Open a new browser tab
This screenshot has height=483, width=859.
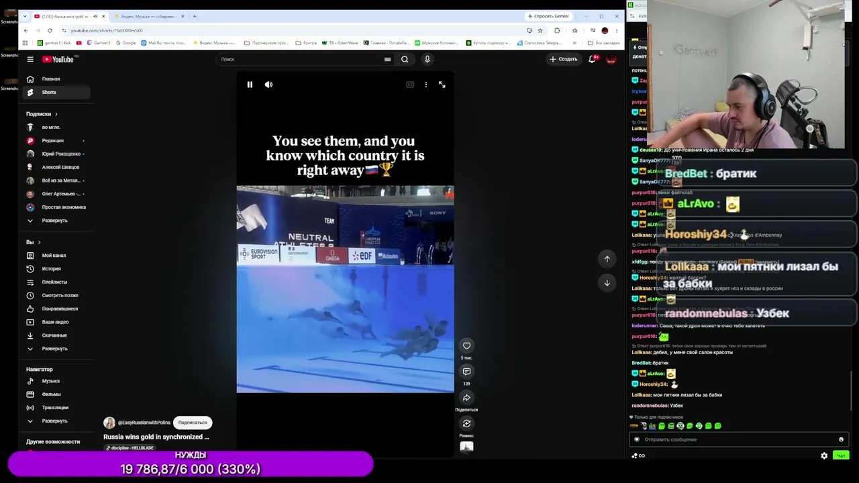coord(195,16)
